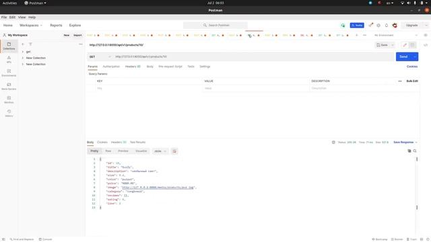Click the green sync status icon
Image resolution: width=431 pixels, height=242 pixels.
click(x=343, y=26)
